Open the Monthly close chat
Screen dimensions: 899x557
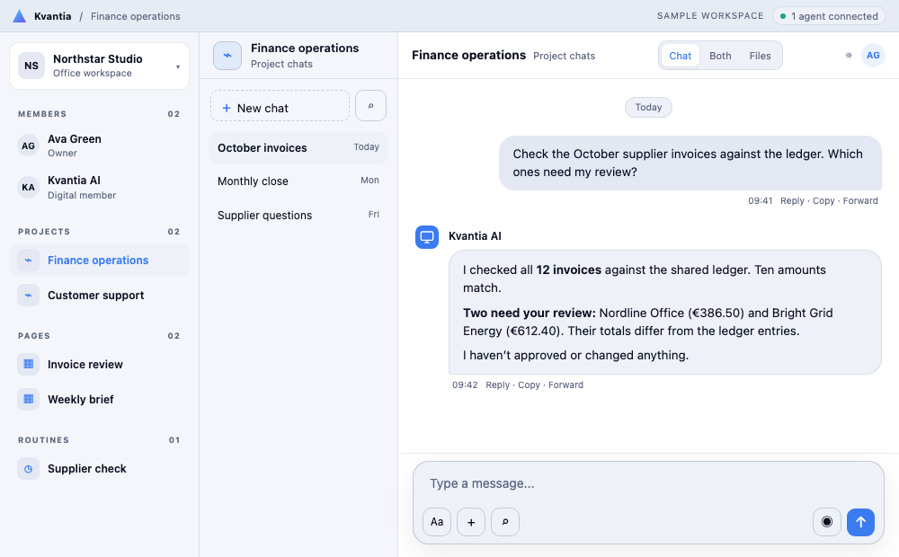point(298,181)
